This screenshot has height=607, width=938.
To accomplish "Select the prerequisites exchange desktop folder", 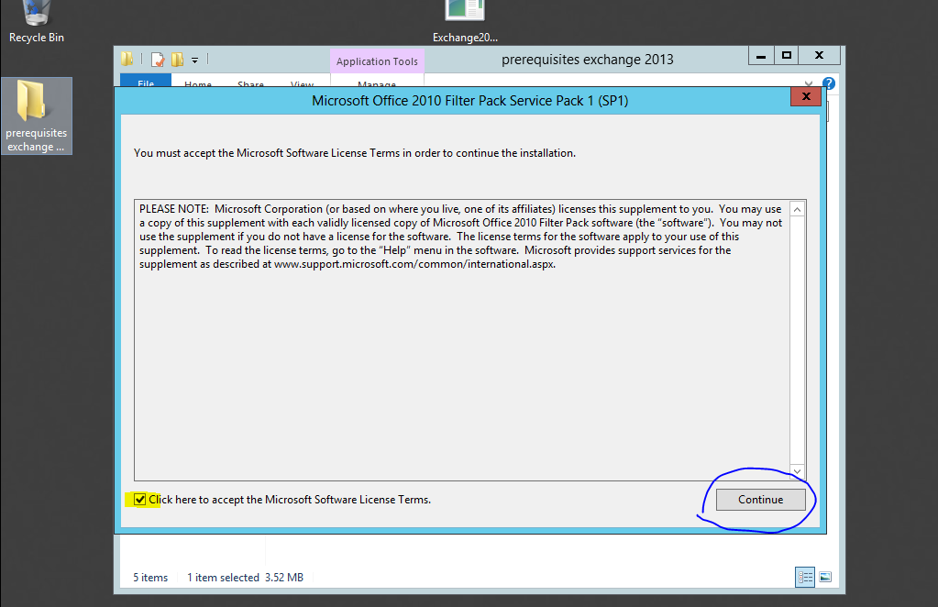I will pos(37,116).
